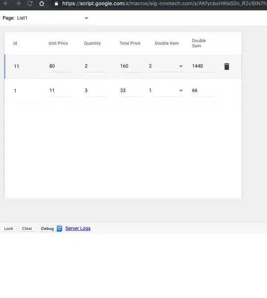
Task: Open the Server Logs link
Action: coord(78,229)
